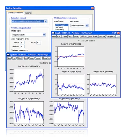Maximize the Graph window
Viewport: 126px width, 137px height.
[116, 33]
